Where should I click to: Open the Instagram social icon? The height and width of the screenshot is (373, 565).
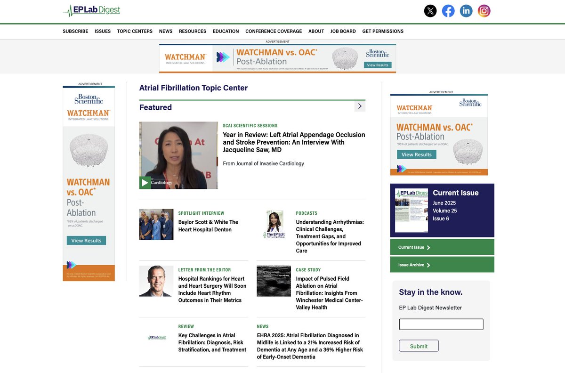pos(484,11)
